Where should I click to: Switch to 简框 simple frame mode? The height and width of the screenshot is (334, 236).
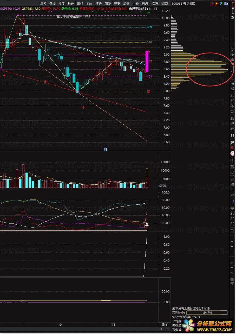[126, 4]
